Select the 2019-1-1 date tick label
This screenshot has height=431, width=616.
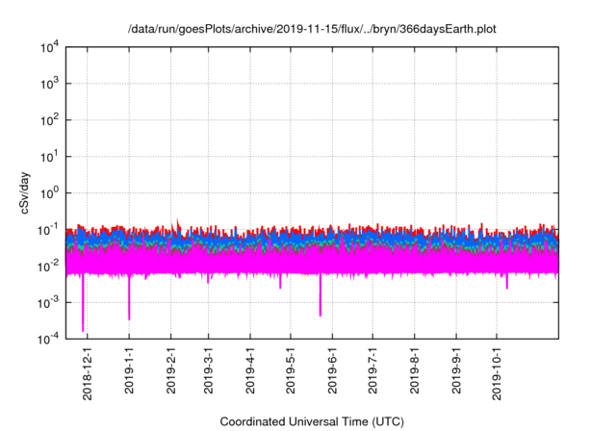(129, 369)
